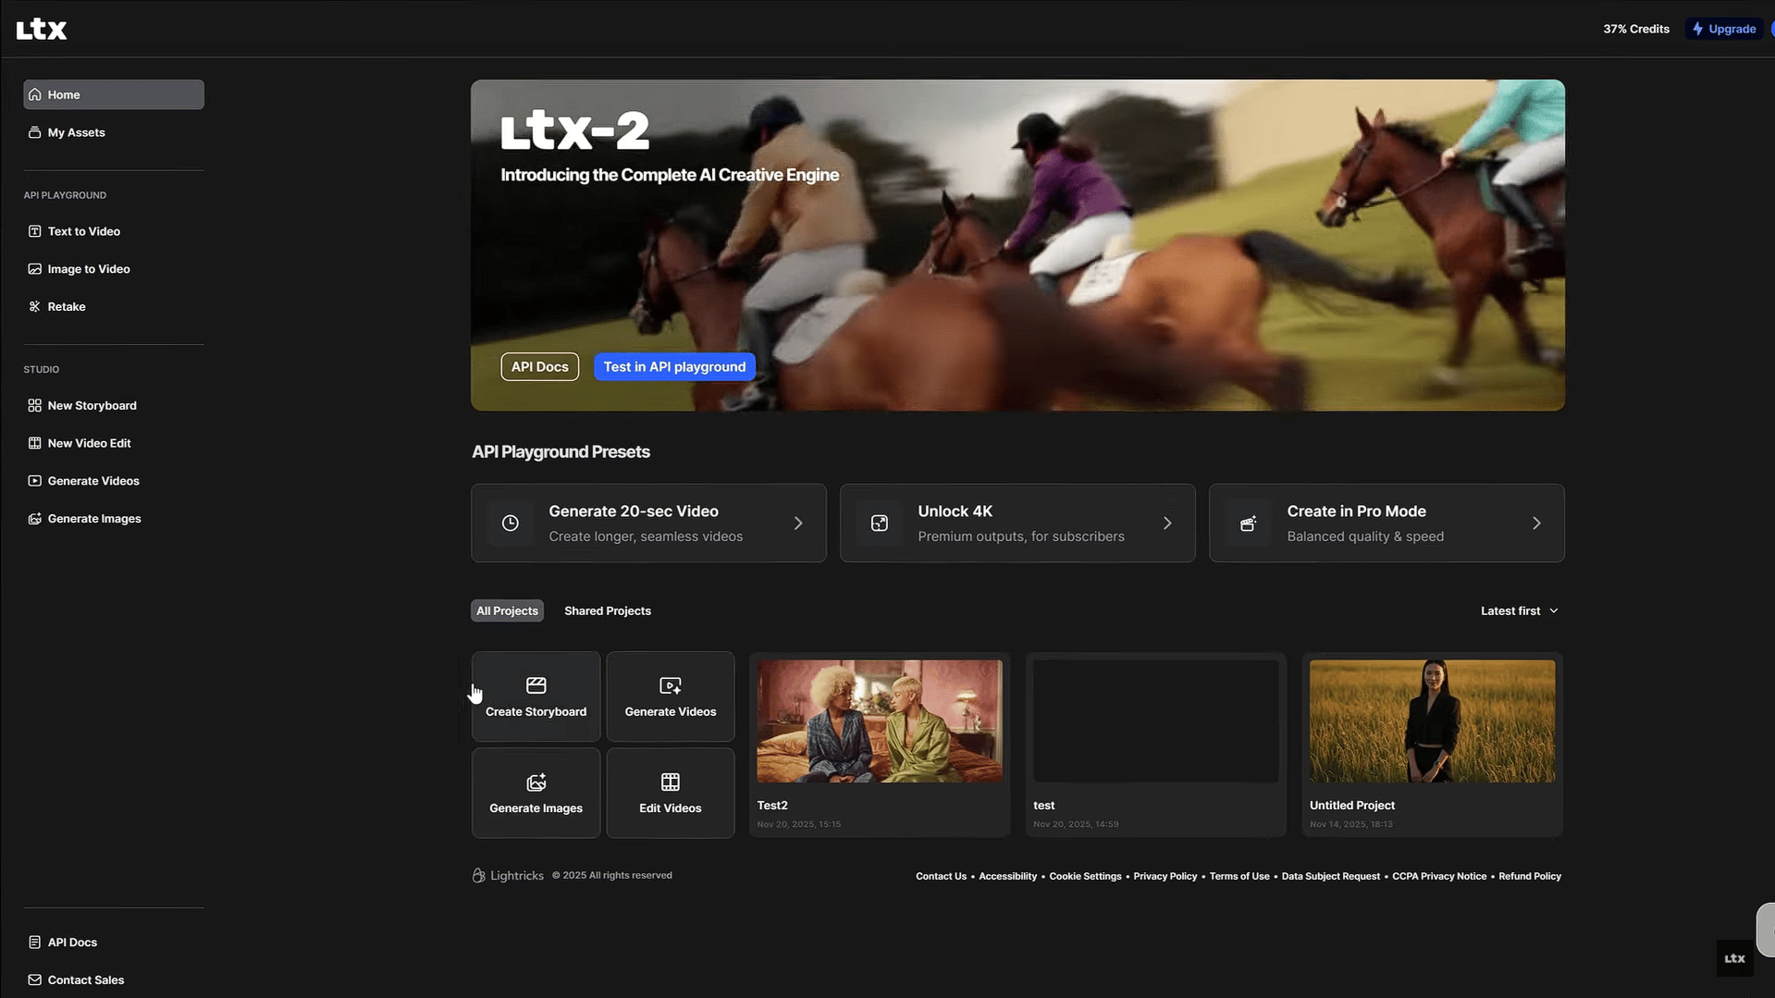
Task: Click Test in API playground button
Action: click(674, 367)
